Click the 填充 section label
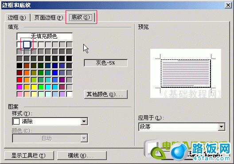234x164 pixels. (x=13, y=27)
